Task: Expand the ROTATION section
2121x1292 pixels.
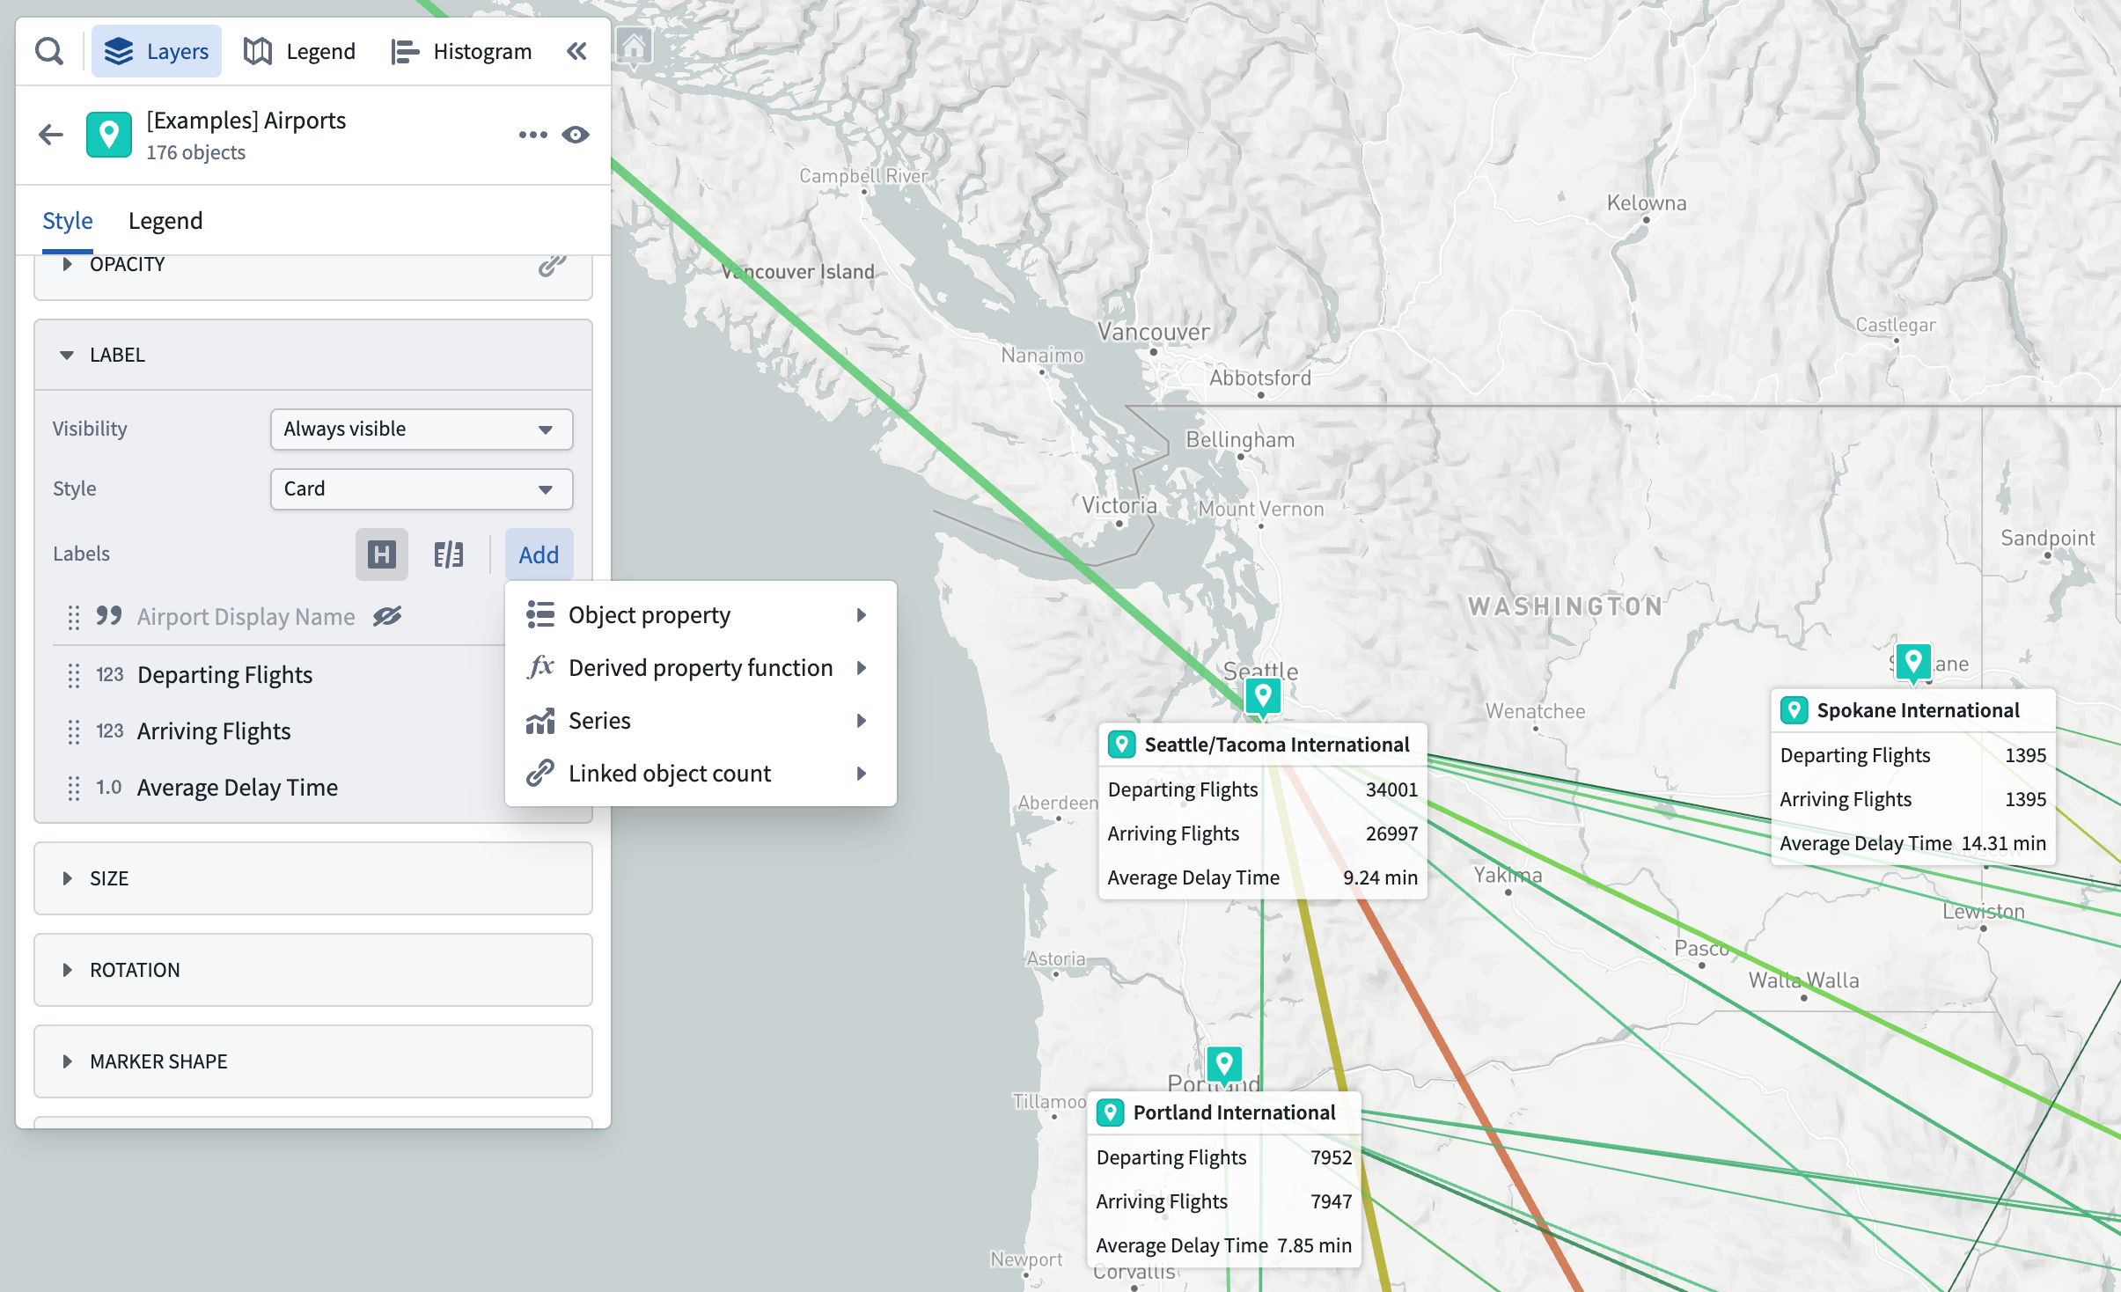Action: [x=313, y=970]
